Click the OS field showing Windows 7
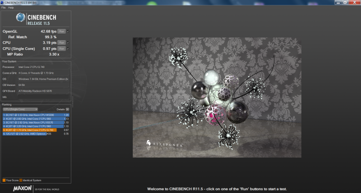361x193 pixels. (43, 79)
